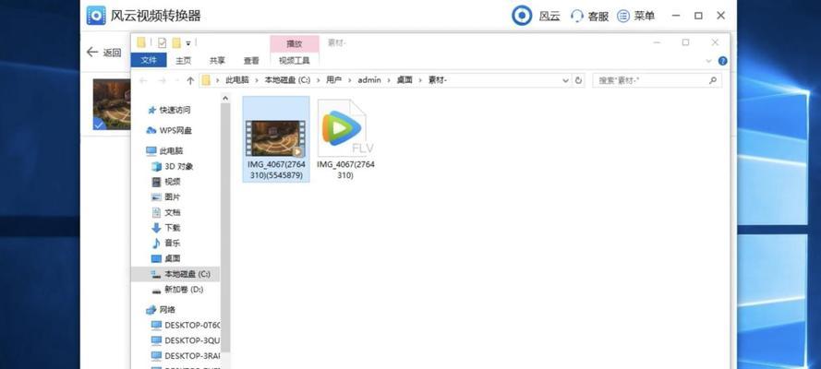Click the 搜索"素材-" search box
The image size is (821, 369).
click(x=657, y=80)
